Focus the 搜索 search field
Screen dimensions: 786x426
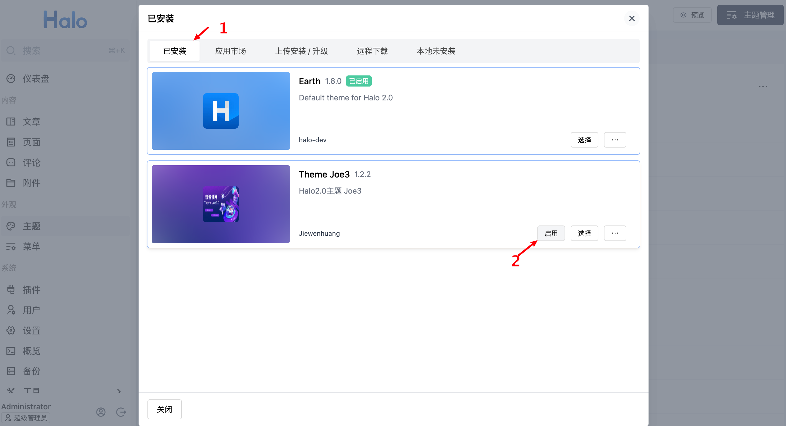click(x=65, y=50)
